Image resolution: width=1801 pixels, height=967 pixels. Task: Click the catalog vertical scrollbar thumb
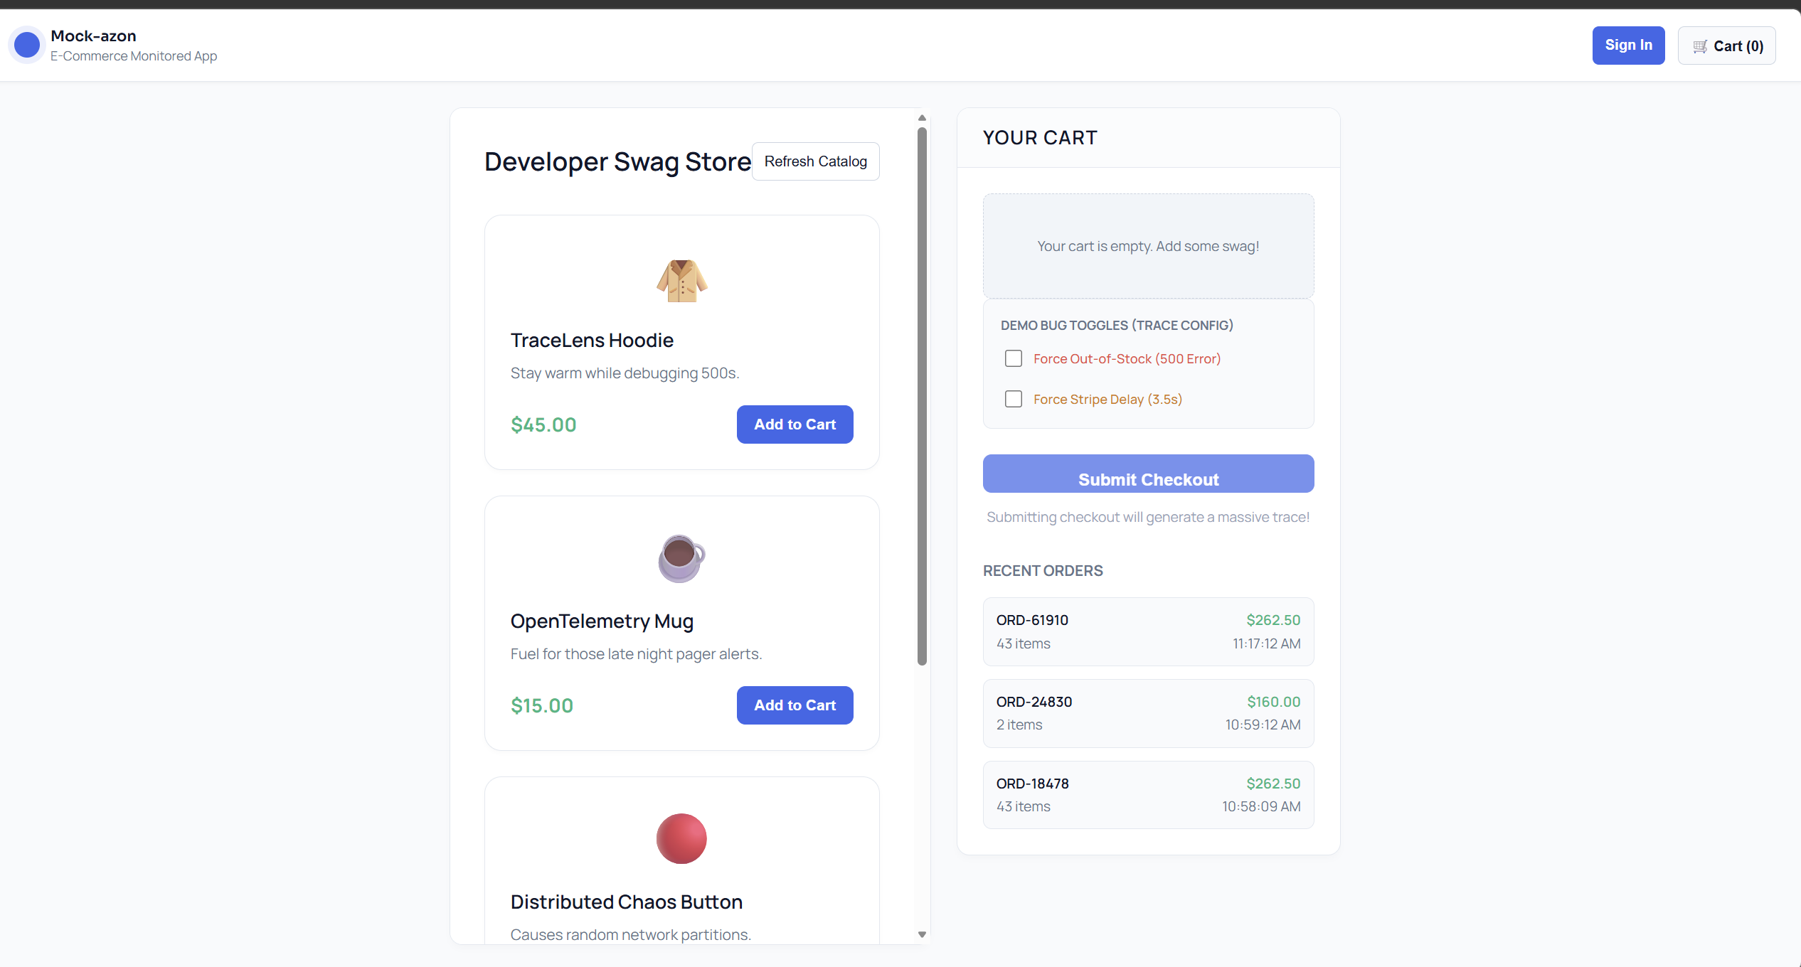[x=922, y=395]
